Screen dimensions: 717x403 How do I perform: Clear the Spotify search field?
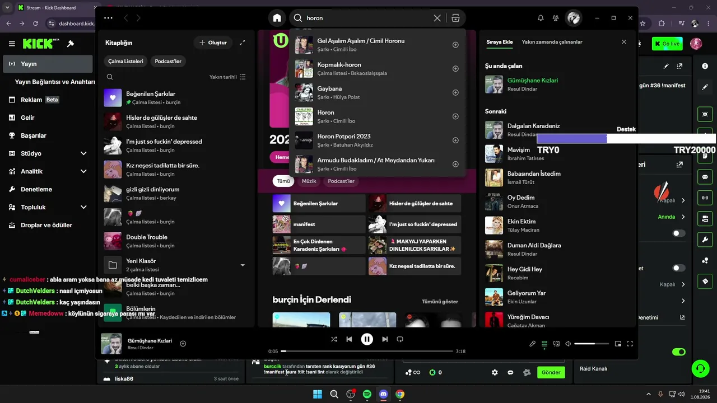coord(437,18)
